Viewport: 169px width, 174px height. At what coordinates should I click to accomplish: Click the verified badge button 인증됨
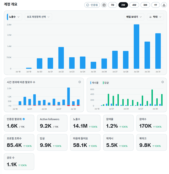click(92, 5)
